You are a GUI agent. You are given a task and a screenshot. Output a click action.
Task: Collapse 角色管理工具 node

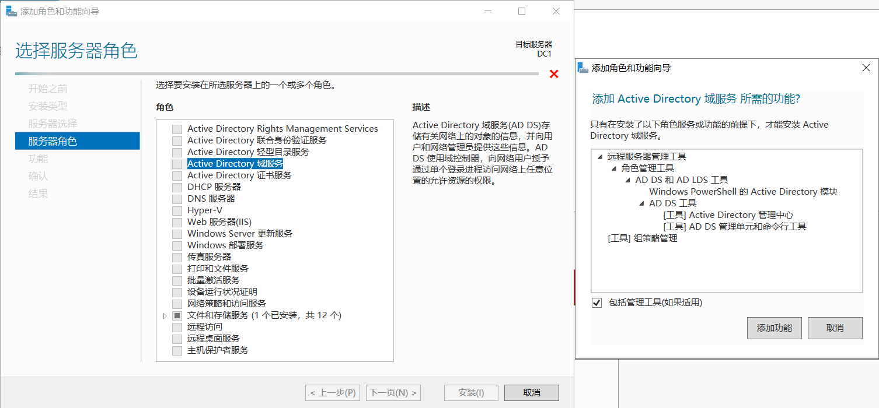point(614,168)
